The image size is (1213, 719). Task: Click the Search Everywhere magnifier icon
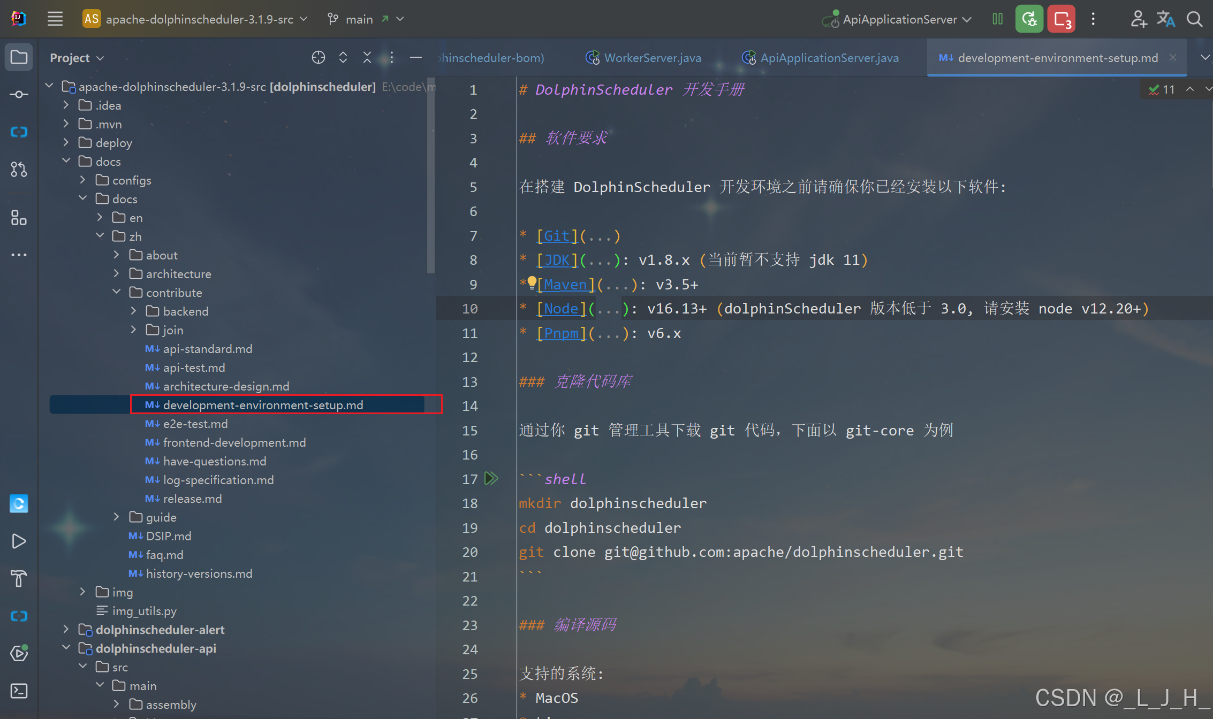pos(1194,19)
